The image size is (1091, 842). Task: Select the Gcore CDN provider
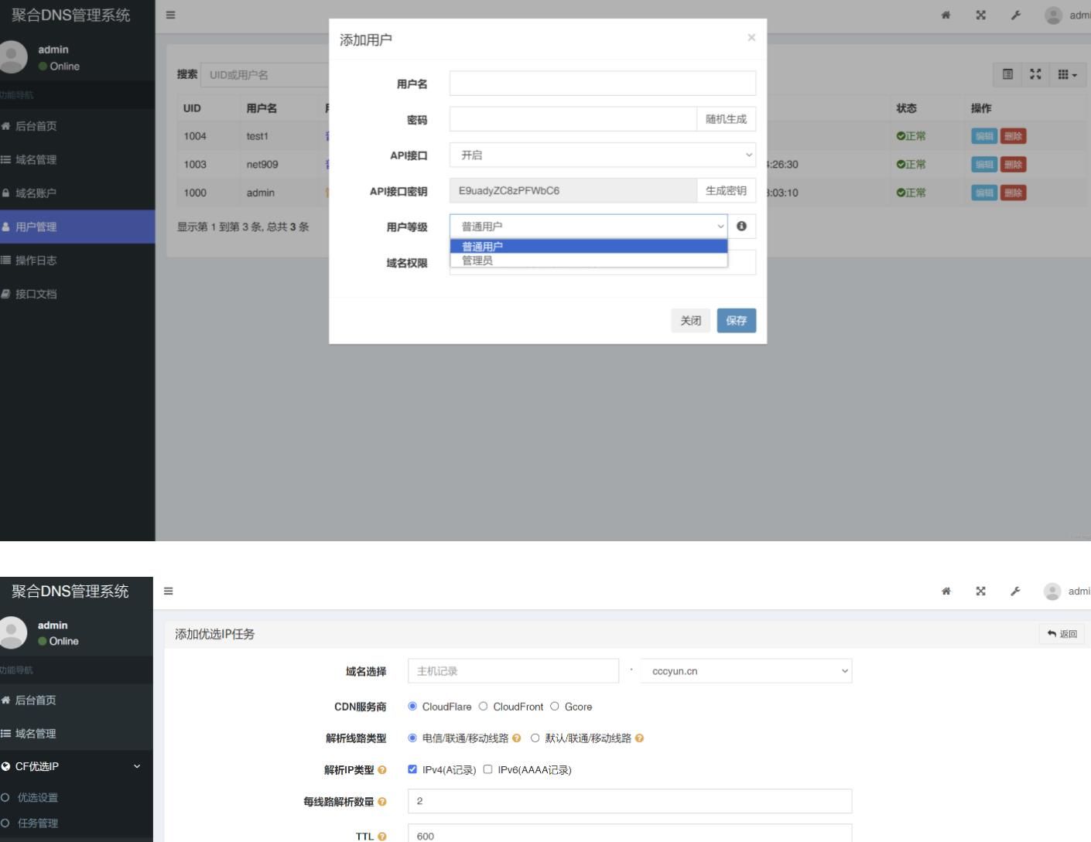pos(555,706)
